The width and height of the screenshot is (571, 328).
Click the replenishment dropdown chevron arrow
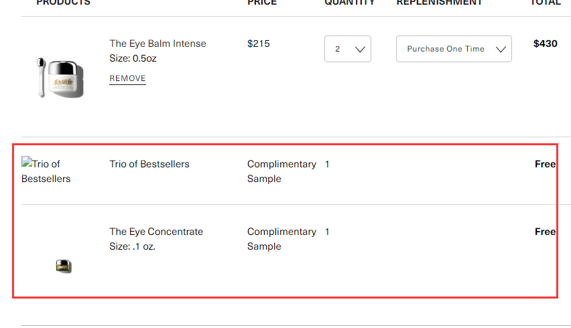point(501,50)
